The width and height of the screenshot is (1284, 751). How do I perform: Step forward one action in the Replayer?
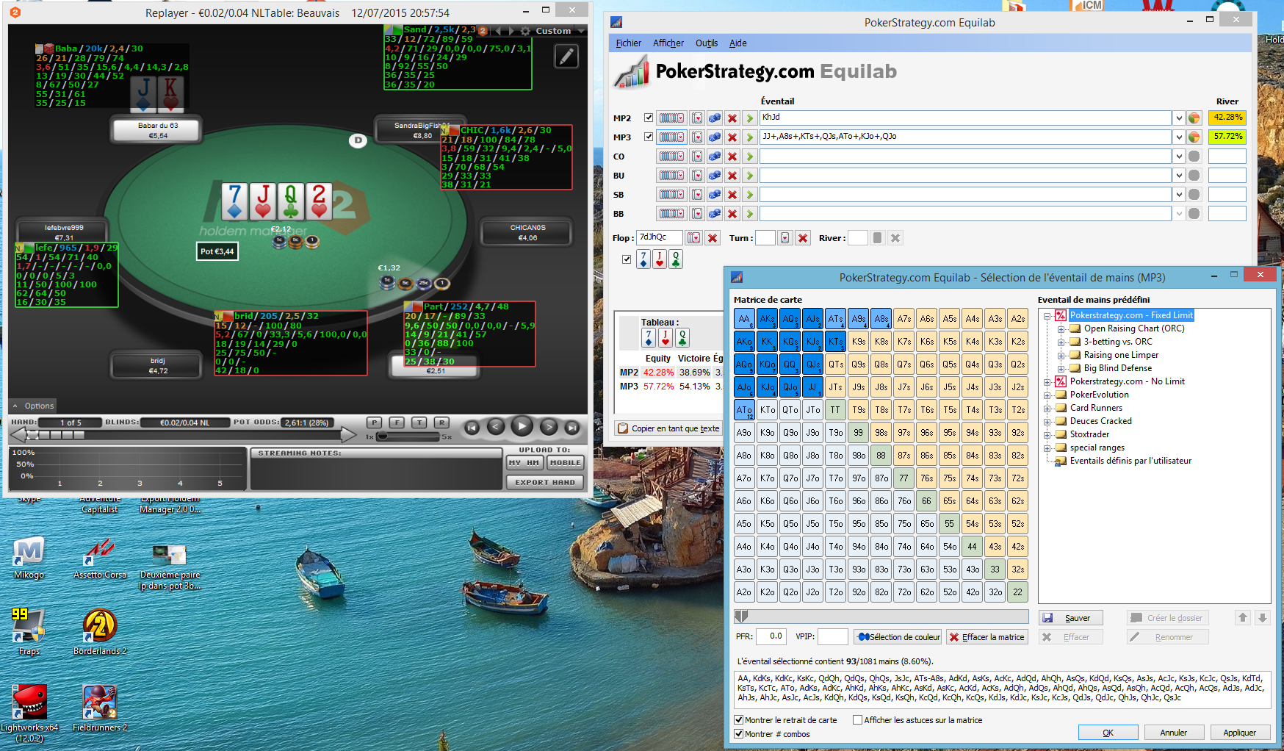548,426
